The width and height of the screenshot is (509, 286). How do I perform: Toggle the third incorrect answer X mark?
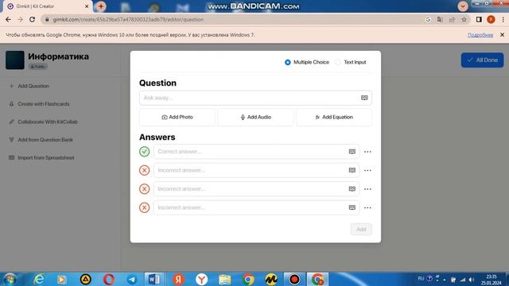[145, 207]
